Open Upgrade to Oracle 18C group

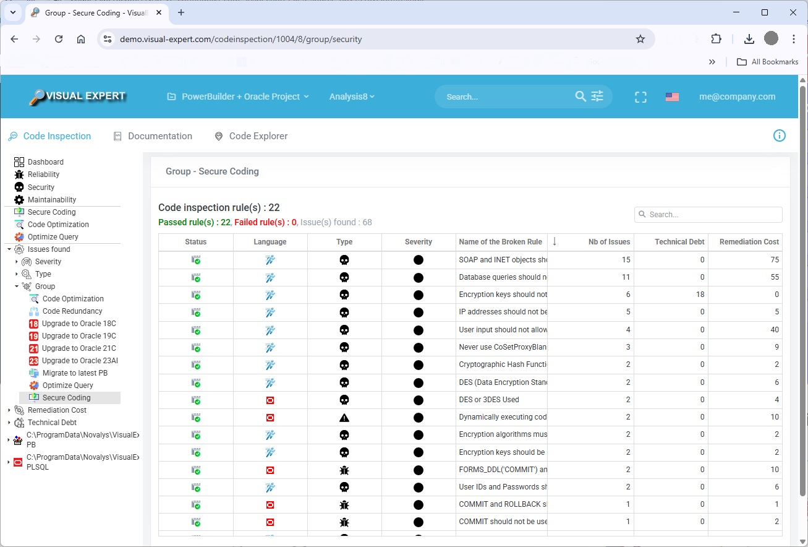coord(79,324)
